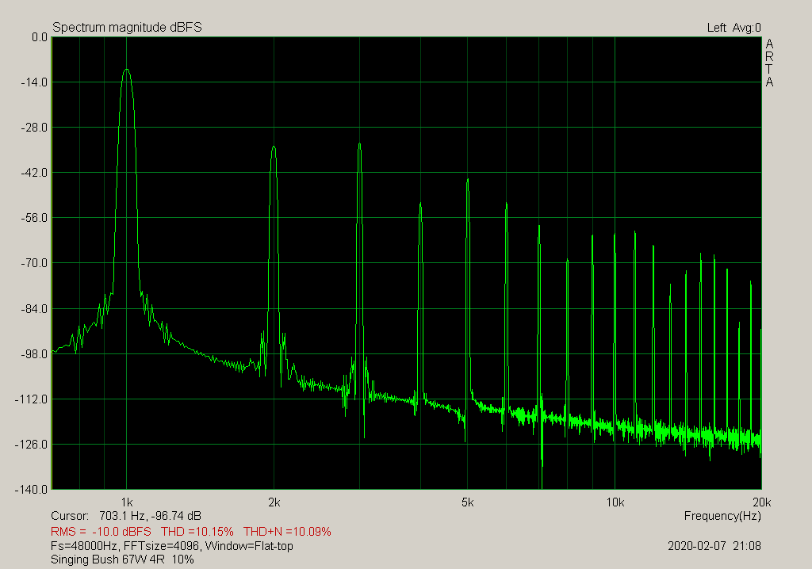Click the 'Singing Bush 67W 4R 10%' caption
The image size is (812, 569).
122,559
